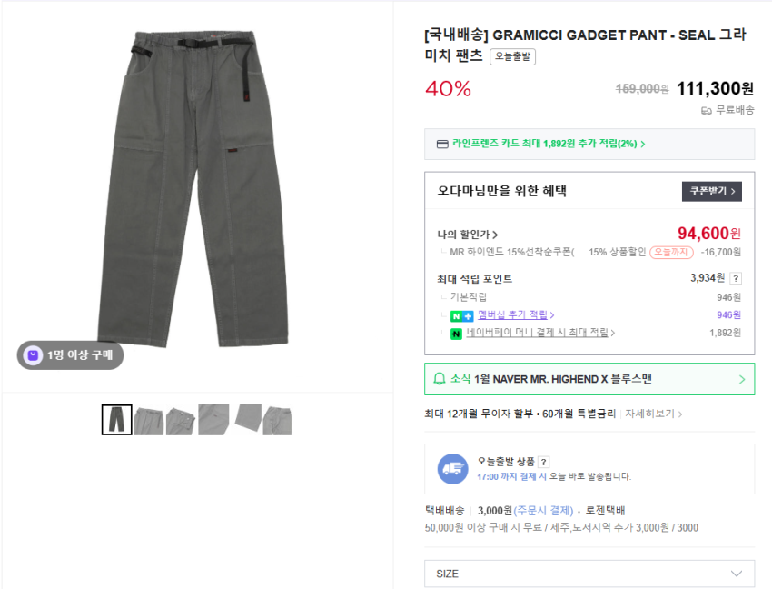Click the purple shopping bag icon
Screen dimensions: 772x589
[33, 355]
